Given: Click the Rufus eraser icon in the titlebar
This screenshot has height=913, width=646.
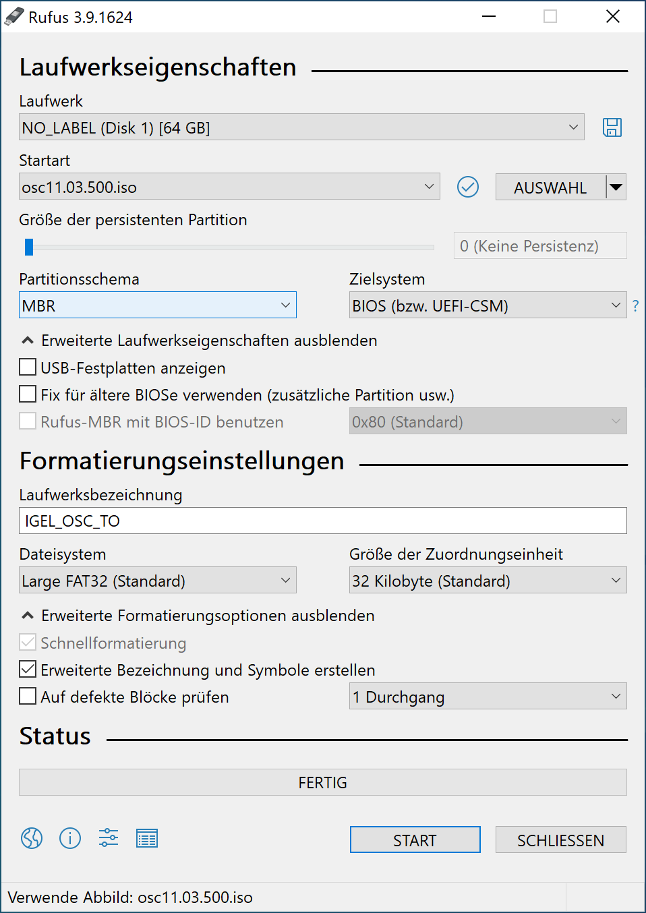Looking at the screenshot, I should pos(15,15).
